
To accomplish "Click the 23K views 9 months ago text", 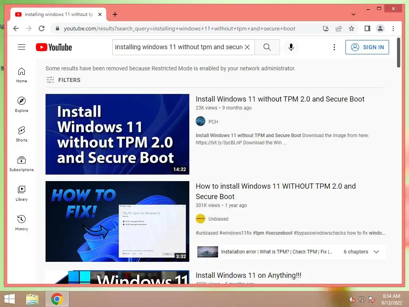I will (224, 108).
